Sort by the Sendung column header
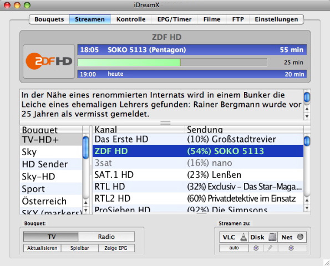This screenshot has height=266, width=330. point(244,130)
